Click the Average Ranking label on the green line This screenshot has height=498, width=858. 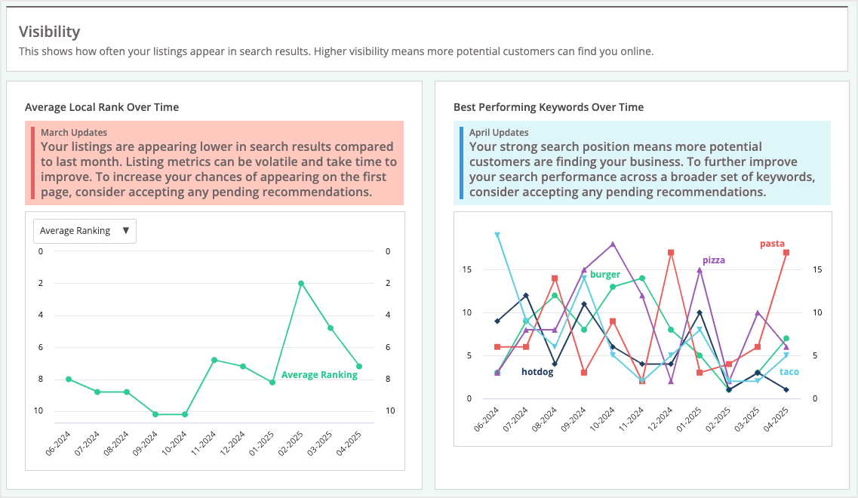tap(320, 374)
